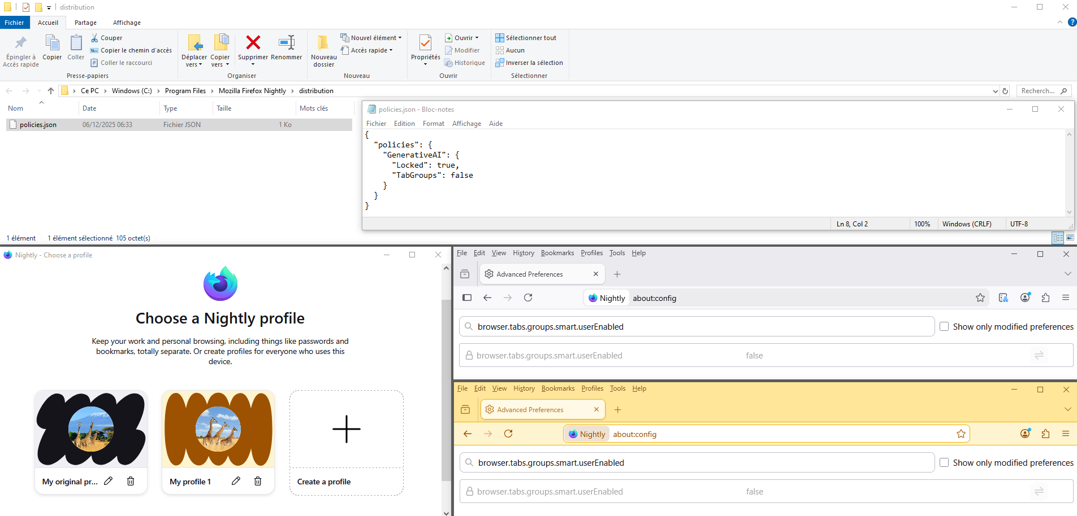Delete My profile 1 using trash icon
This screenshot has height=516, width=1077.
(258, 481)
